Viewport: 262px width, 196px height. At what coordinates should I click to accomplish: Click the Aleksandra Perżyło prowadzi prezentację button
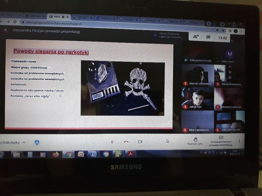coord(221,141)
